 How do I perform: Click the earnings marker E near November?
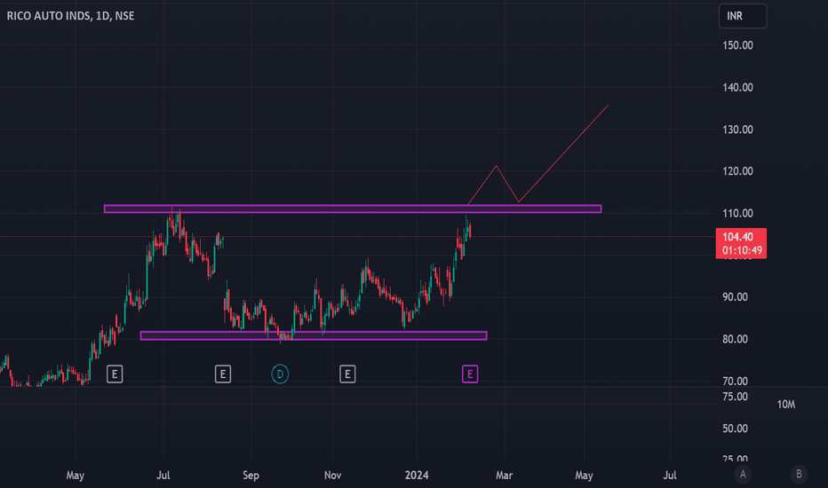(347, 374)
